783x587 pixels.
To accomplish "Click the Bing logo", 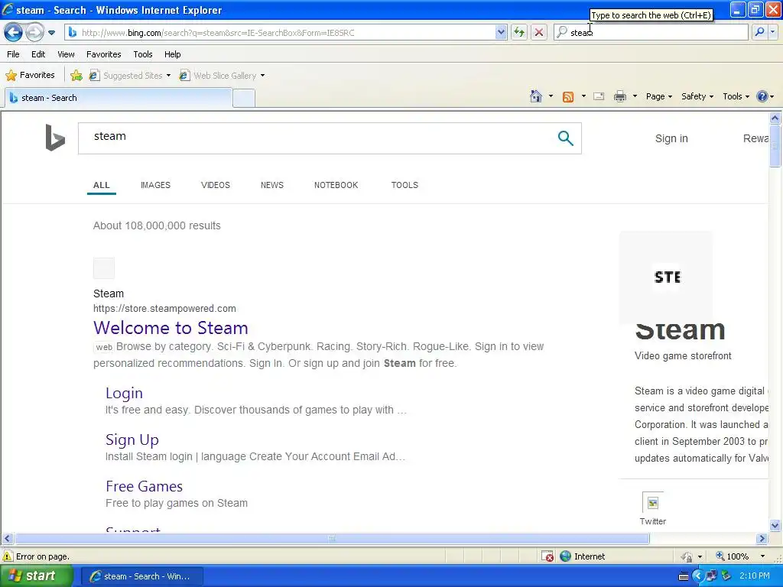I will coord(55,138).
